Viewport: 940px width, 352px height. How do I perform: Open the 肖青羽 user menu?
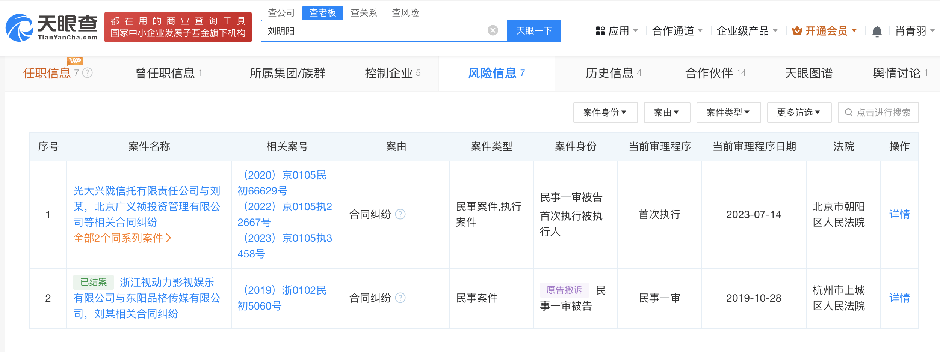pos(915,31)
